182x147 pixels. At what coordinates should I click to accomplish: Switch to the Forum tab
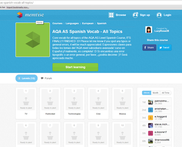click(46, 78)
